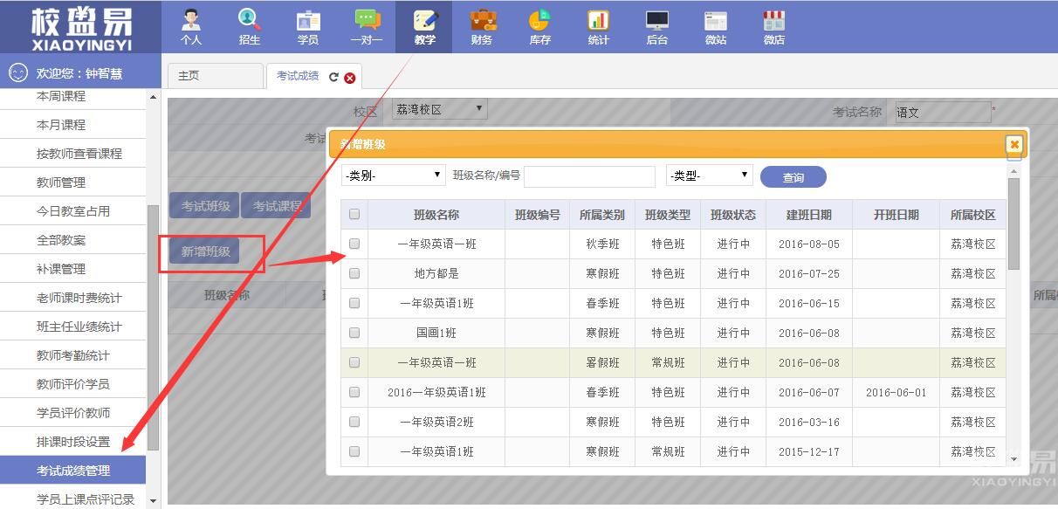1058x509 pixels.
Task: Open 今日教室占用 in the sidebar
Action: point(73,211)
